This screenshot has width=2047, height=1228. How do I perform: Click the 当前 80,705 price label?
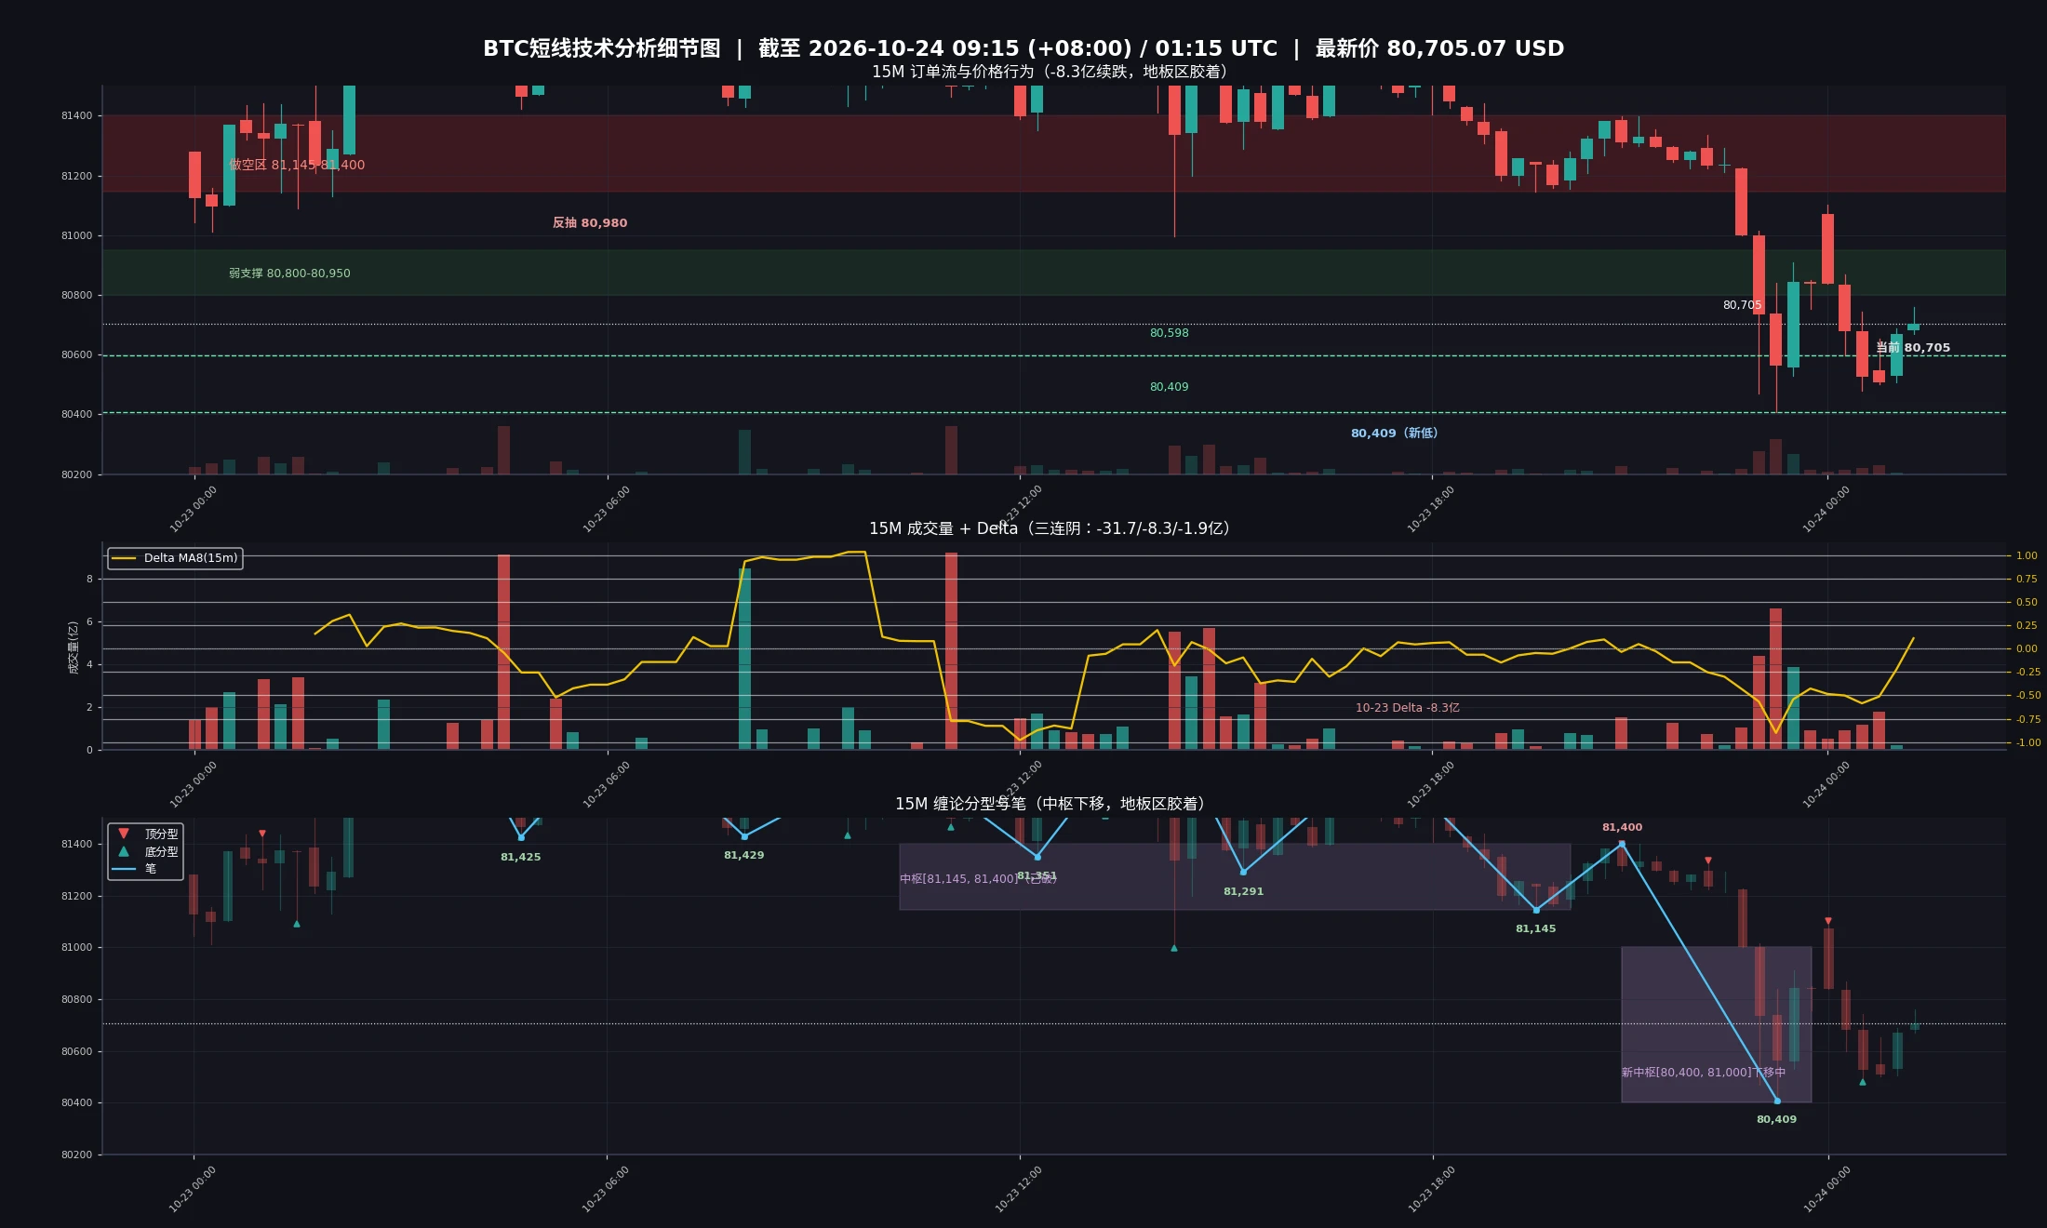coord(1913,348)
